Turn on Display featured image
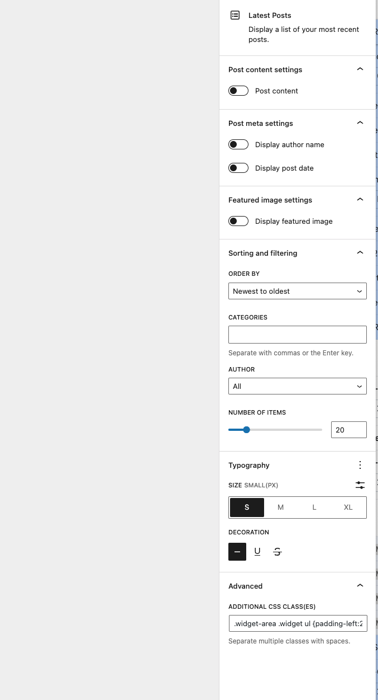This screenshot has height=700, width=378. (x=238, y=221)
